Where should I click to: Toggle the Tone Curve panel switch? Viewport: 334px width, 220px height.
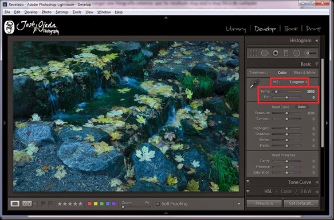(247, 182)
